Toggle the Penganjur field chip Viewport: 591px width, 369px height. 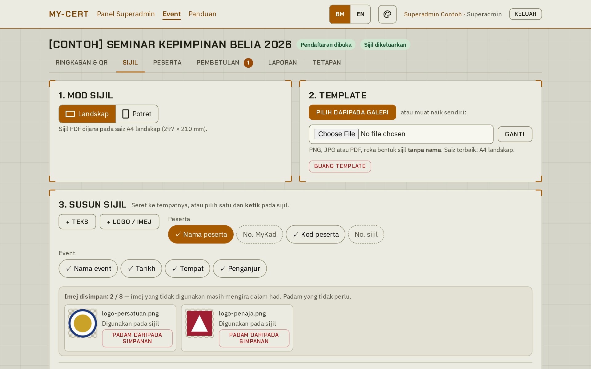(x=240, y=268)
